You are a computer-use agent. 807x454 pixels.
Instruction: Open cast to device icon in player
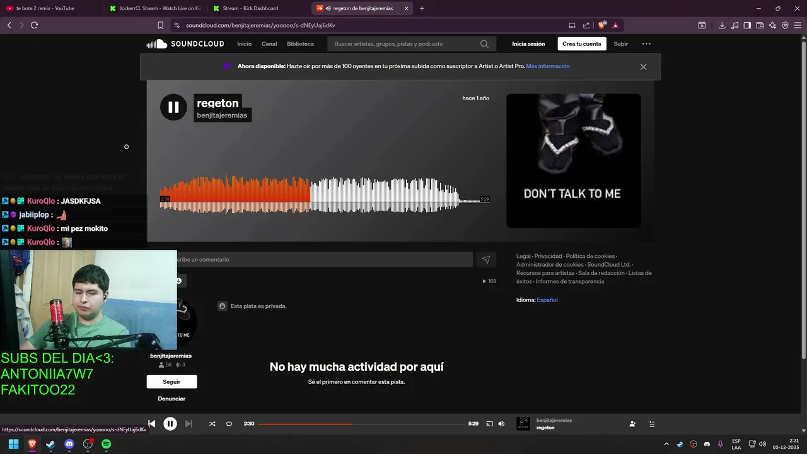[x=489, y=424]
